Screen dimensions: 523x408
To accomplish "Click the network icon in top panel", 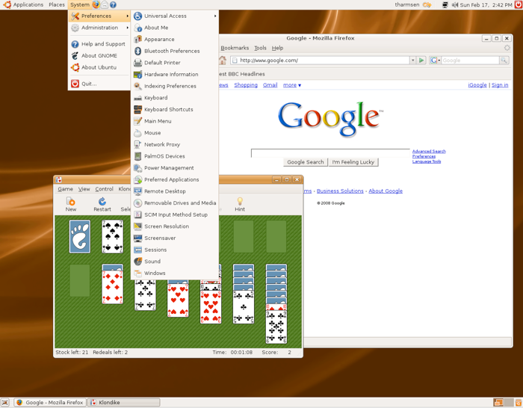I will 445,4.
